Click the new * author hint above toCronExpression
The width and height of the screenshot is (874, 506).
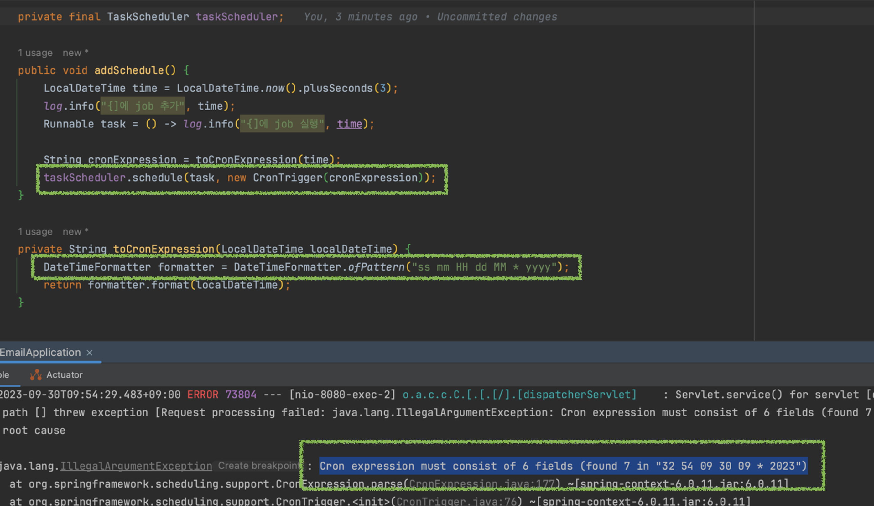pos(75,231)
